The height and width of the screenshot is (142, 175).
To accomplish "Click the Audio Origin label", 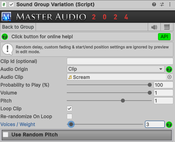I will click(x=14, y=69).
